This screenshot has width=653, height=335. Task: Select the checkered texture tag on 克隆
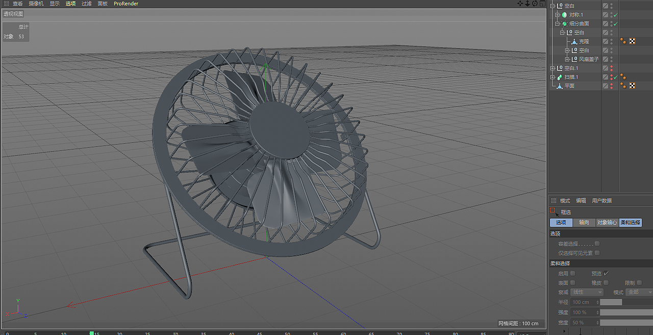tap(632, 41)
